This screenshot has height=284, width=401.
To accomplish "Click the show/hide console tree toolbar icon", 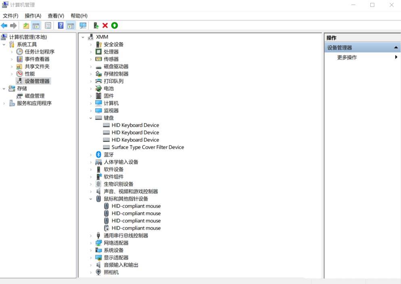I will (x=36, y=25).
